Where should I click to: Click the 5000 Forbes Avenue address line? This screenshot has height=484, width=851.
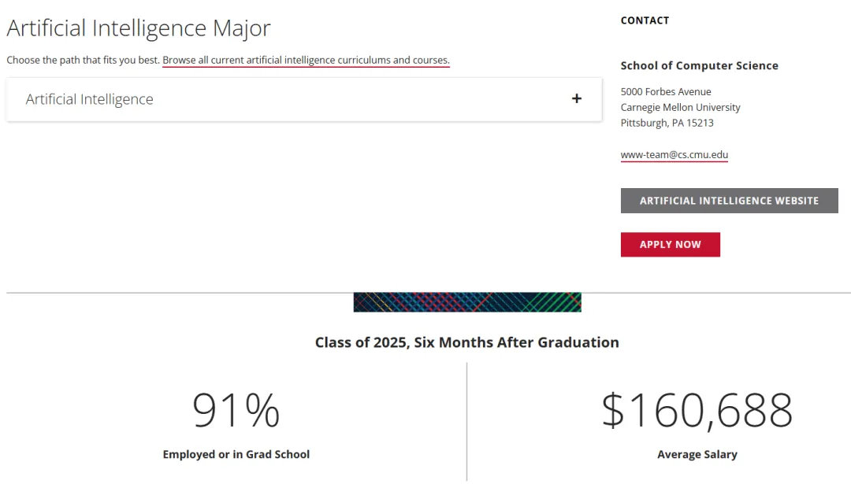coord(666,92)
